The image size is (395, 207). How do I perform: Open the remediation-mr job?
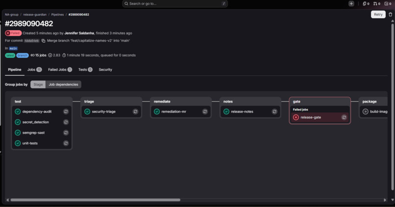(174, 111)
